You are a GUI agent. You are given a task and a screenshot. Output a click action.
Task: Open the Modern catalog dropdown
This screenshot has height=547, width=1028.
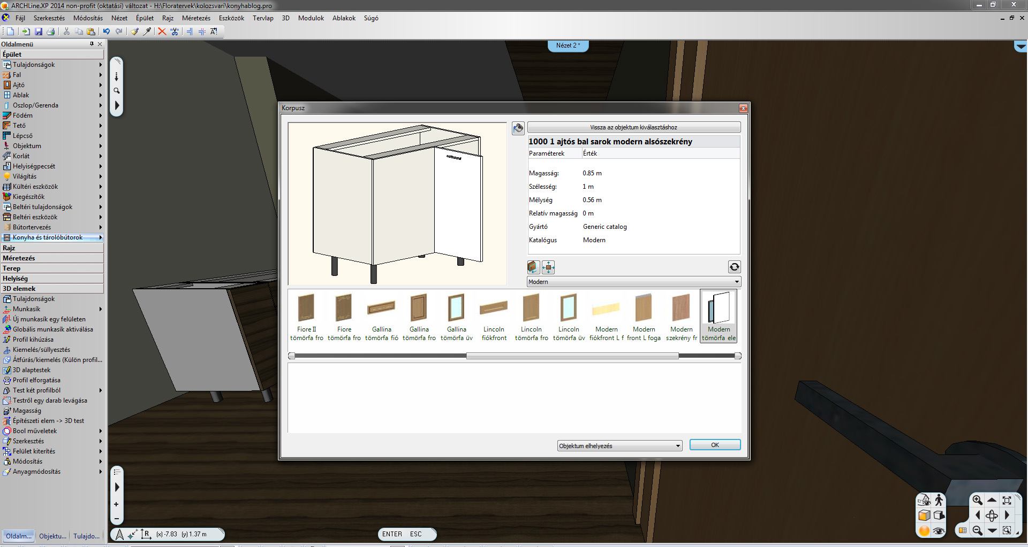[x=634, y=282]
